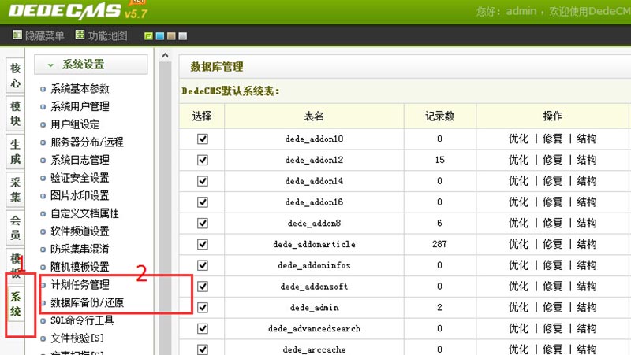Screen dimensions: 631x355
Task: Click 结构 for the dede_addonarticle table
Action: tap(587, 244)
